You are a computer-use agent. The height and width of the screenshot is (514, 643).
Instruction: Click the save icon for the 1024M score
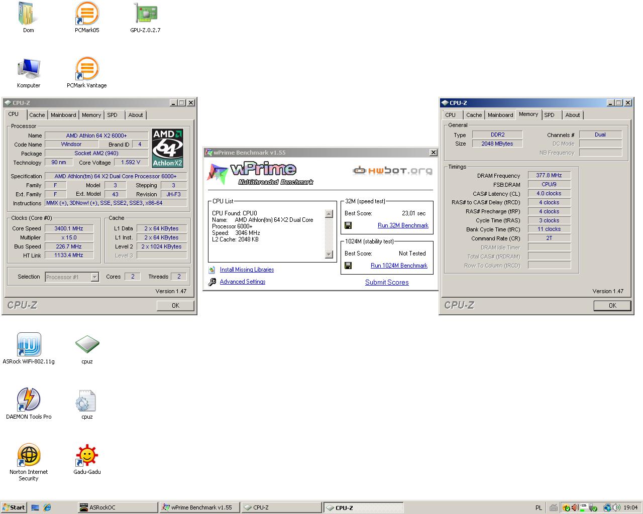pyautogui.click(x=348, y=266)
